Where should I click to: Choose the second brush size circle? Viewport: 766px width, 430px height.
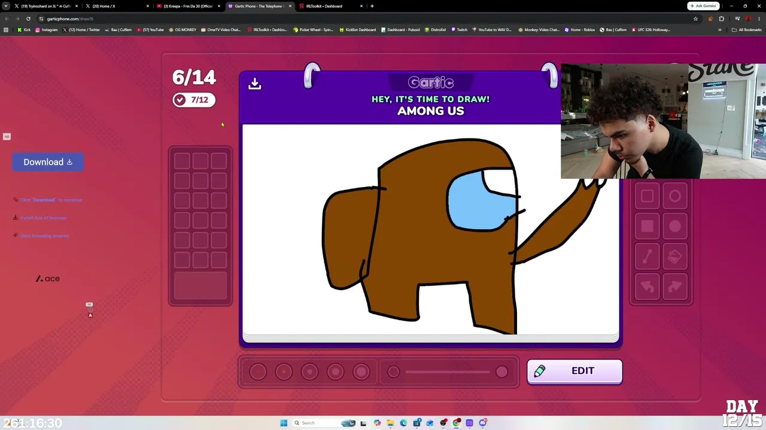(284, 372)
